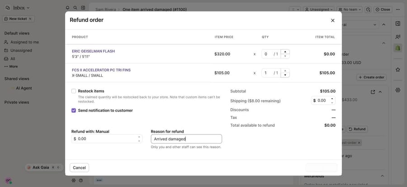Toggle the right side panel icon
407x187 pixels.
pyautogui.click(x=398, y=24)
